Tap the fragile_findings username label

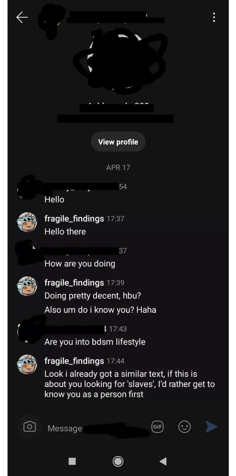coord(74,218)
